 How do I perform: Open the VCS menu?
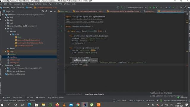click(61, 4)
